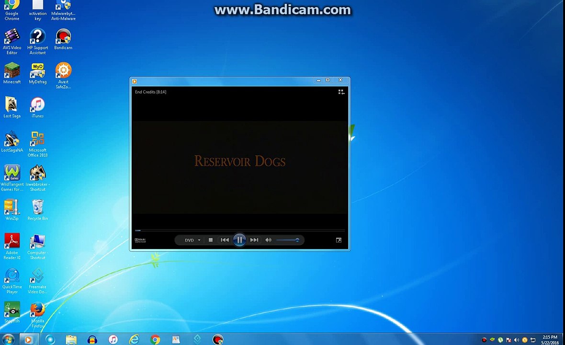Viewport: 565px width, 345px height.
Task: Click the playback seek bar
Action: pos(239,230)
